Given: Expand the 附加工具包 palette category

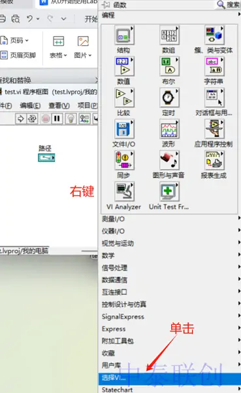Looking at the screenshot, I should tap(170, 341).
